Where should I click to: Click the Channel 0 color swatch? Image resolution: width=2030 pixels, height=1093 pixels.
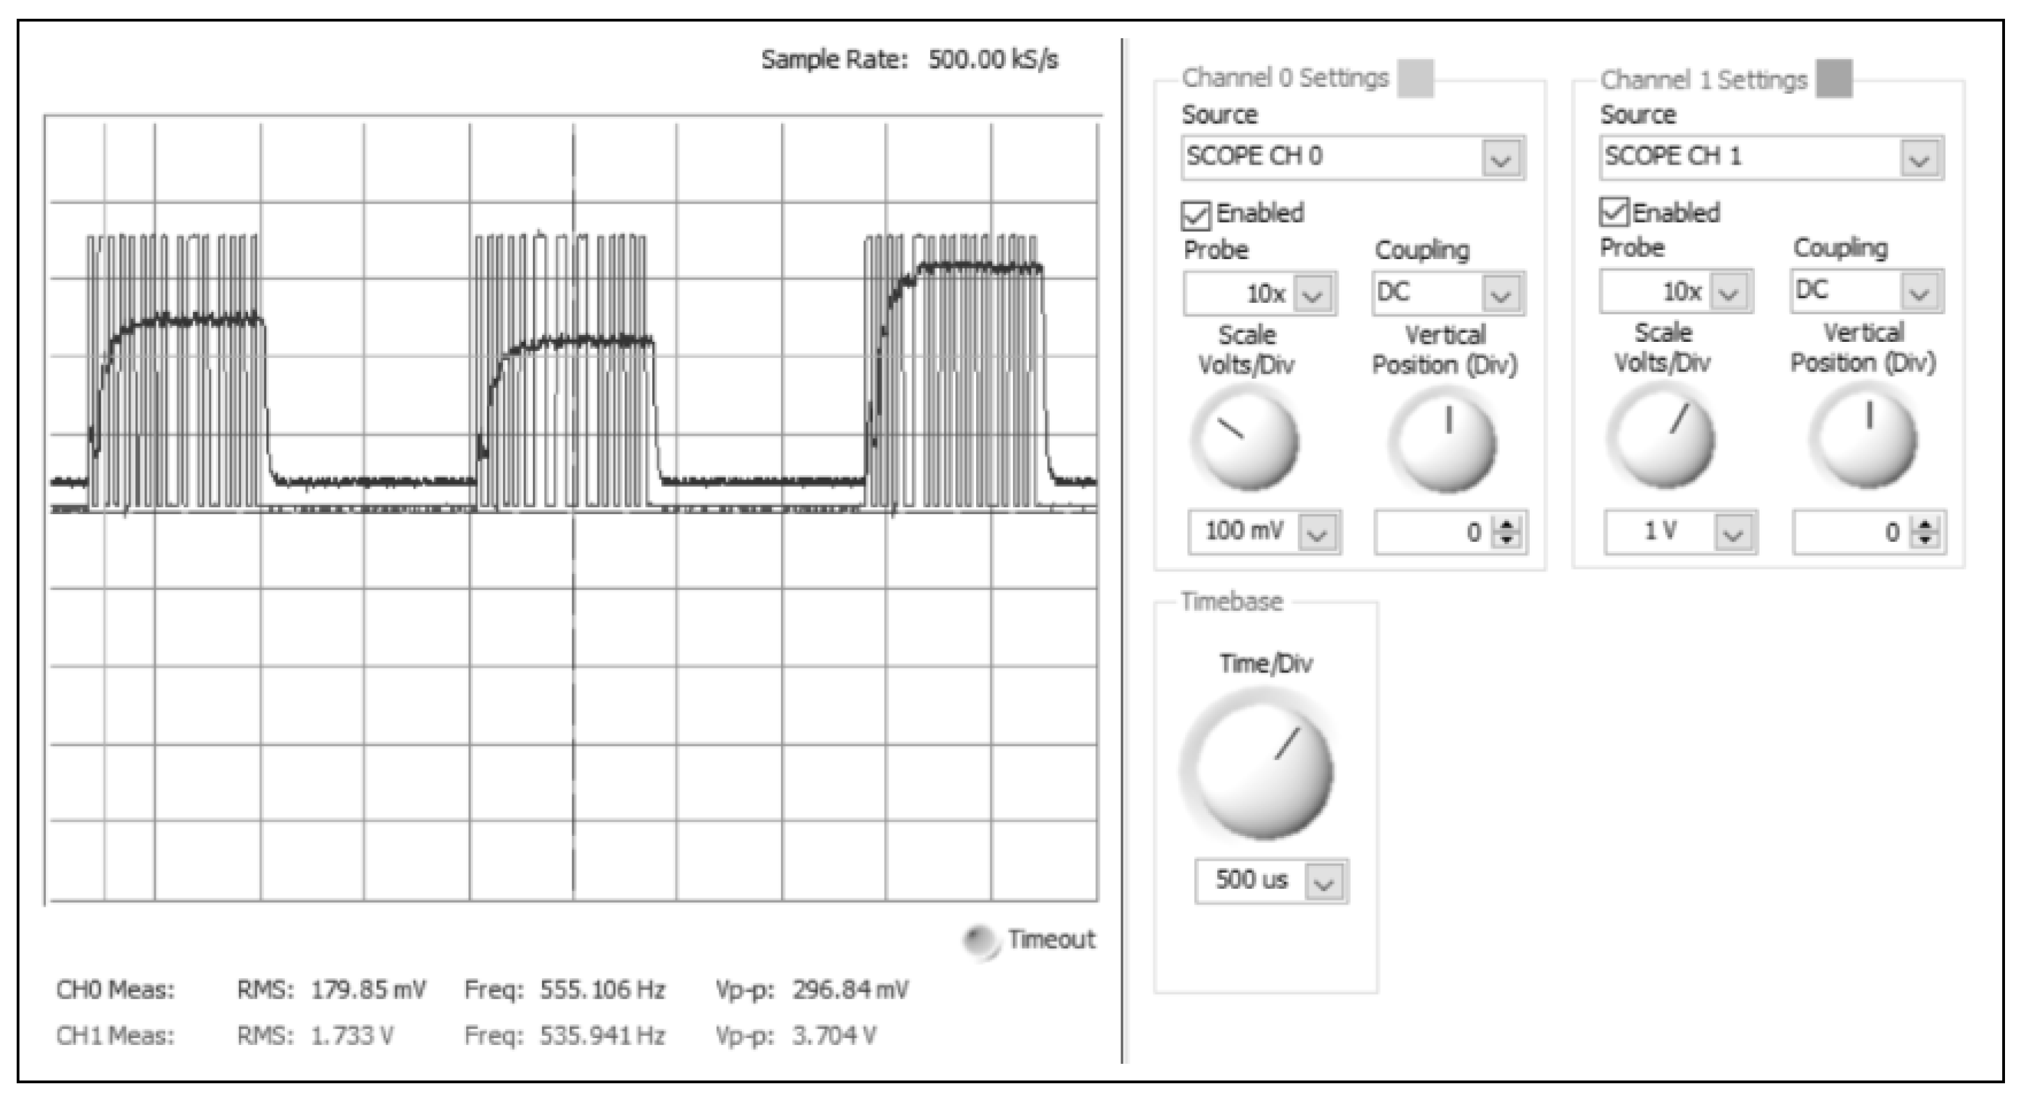(x=1414, y=79)
